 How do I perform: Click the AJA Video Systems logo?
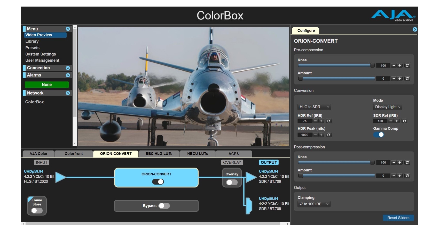pyautogui.click(x=393, y=16)
